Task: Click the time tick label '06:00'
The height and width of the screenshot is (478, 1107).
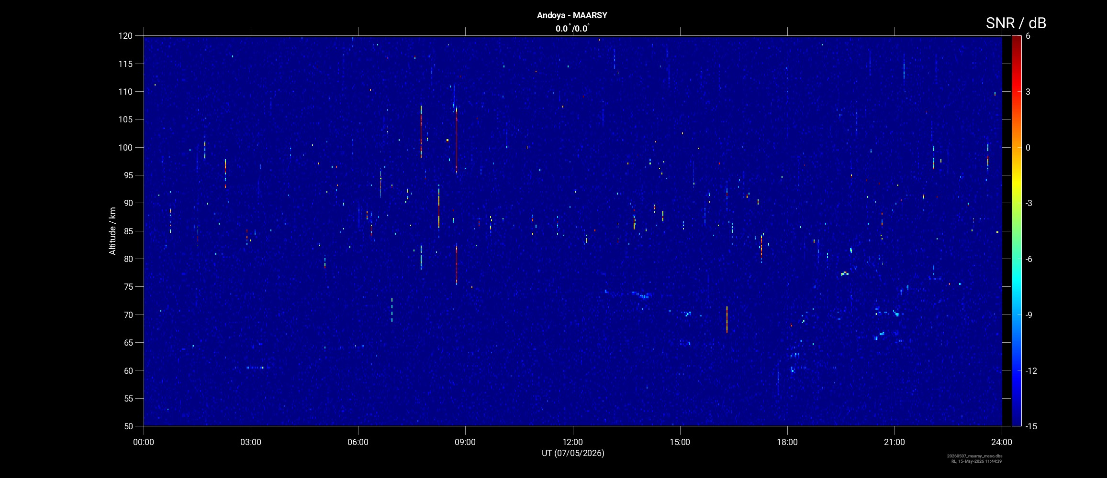Action: [358, 442]
